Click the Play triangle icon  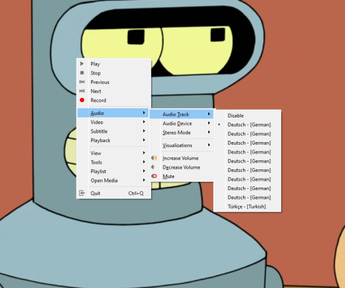tap(82, 64)
